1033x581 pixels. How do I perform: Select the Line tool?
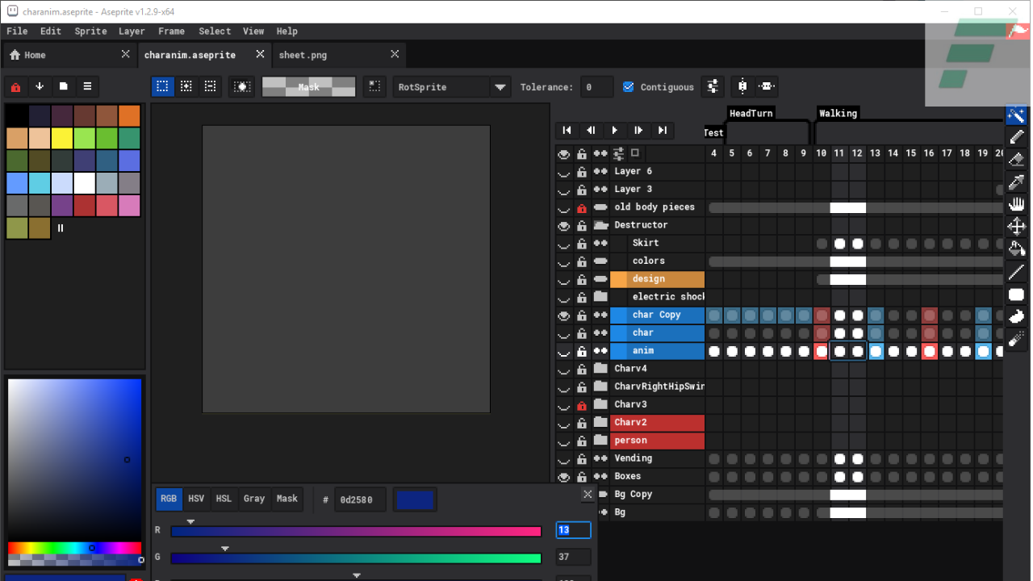coord(1016,272)
